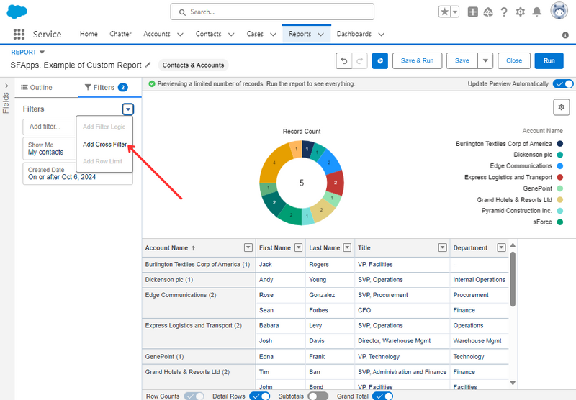Click the table scroll down arrow
The width and height of the screenshot is (576, 400).
[x=513, y=383]
